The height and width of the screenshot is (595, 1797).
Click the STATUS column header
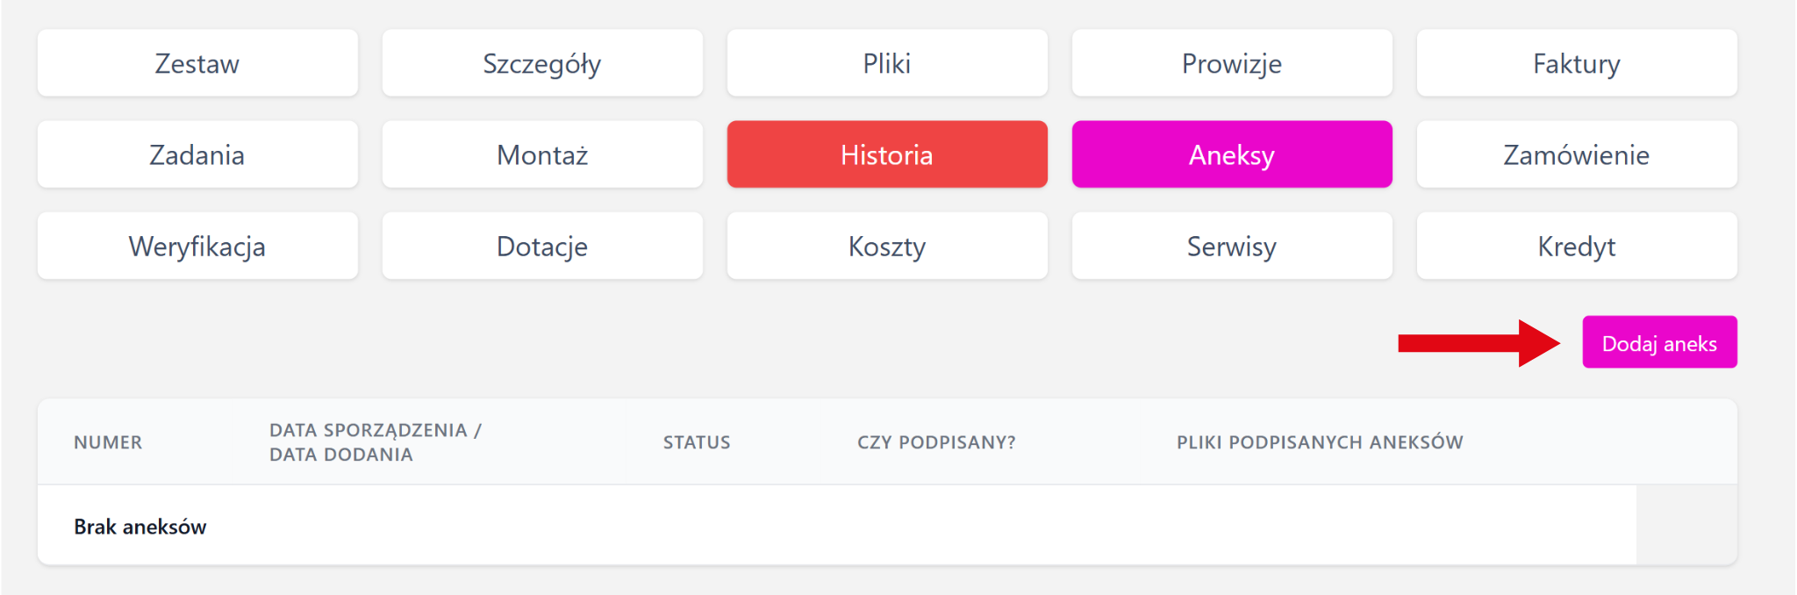(x=697, y=442)
